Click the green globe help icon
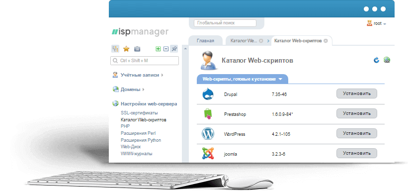This screenshot has height=194, width=410. point(387,60)
